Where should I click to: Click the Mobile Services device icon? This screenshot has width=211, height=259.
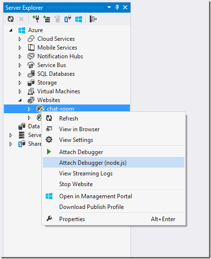(31, 48)
